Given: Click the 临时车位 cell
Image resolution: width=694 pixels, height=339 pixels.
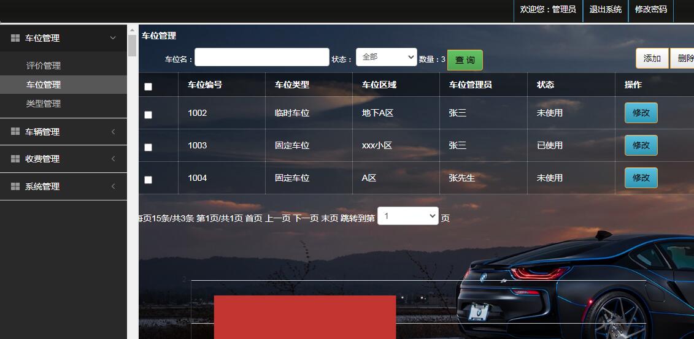Looking at the screenshot, I should pos(292,113).
